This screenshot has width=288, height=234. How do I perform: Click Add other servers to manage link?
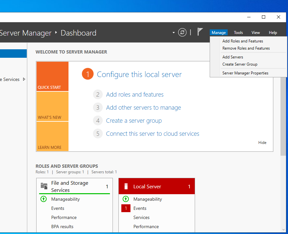point(144,107)
